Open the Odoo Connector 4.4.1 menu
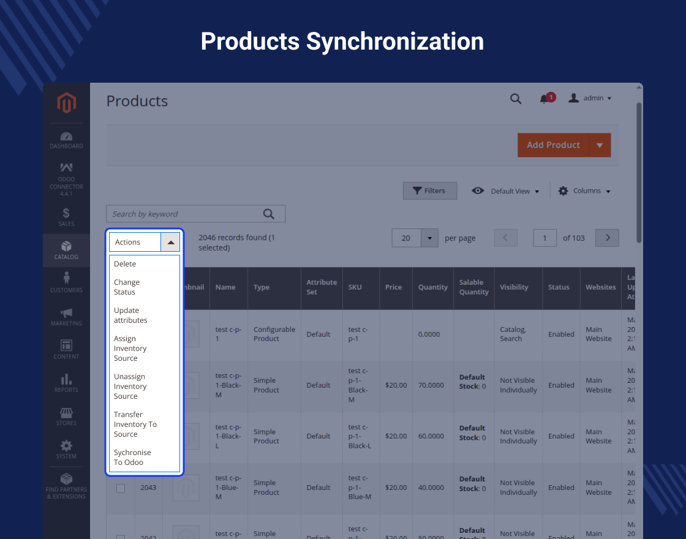686x539 pixels. click(67, 179)
